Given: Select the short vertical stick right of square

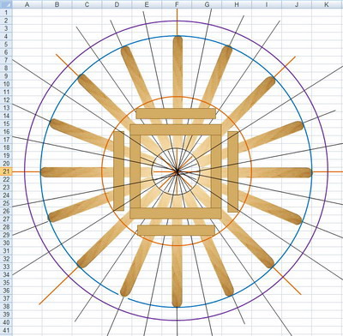Looking at the screenshot, I should pyautogui.click(x=233, y=171).
